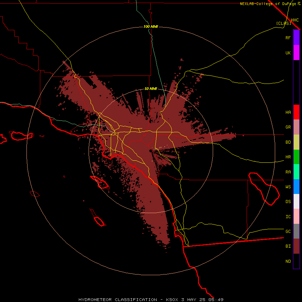Pick the RA light-green legend swatch
302x302 pixels.
tap(296, 172)
